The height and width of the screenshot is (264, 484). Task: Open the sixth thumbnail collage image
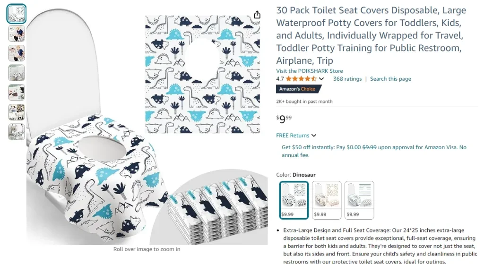tap(17, 112)
